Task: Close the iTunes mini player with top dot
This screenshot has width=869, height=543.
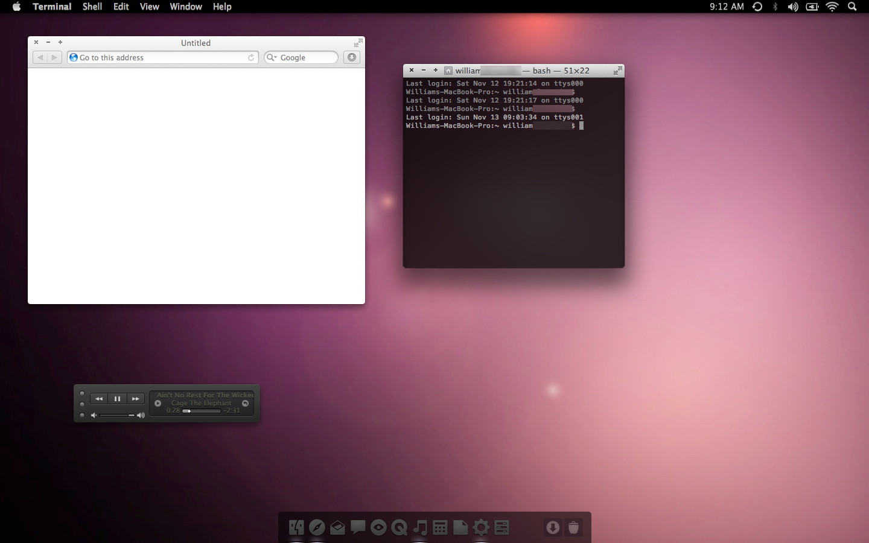Action: tap(82, 393)
